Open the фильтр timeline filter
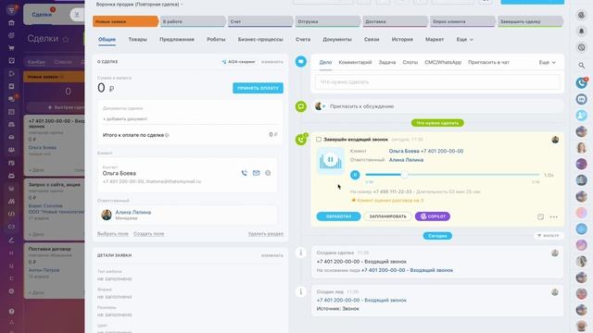593x333 pixels. pos(549,235)
